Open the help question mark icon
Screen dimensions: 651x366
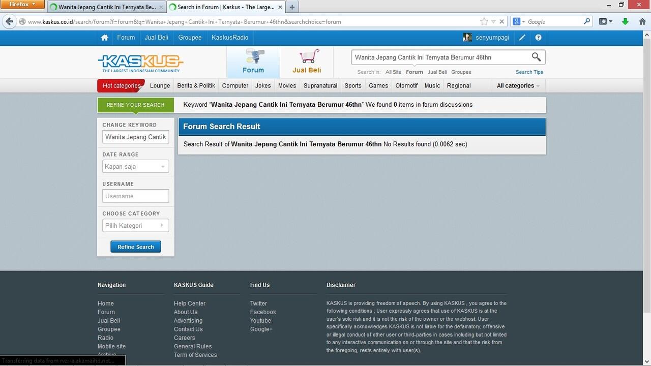point(538,38)
